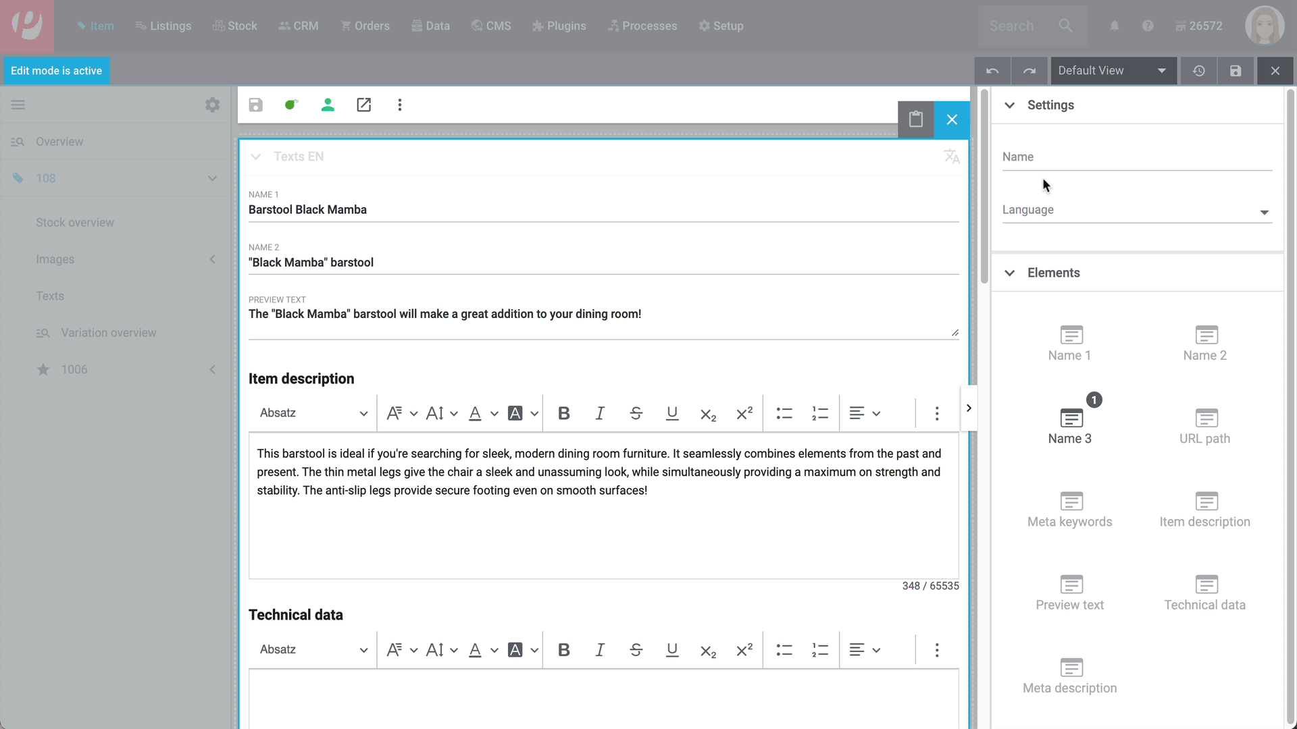1297x729 pixels.
Task: Toggle italic in Item description editor
Action: pyautogui.click(x=599, y=413)
